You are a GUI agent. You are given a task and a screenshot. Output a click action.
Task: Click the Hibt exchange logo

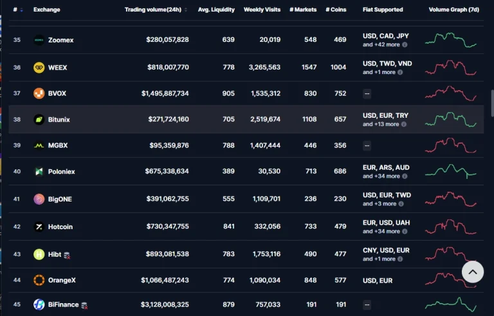[x=39, y=254]
